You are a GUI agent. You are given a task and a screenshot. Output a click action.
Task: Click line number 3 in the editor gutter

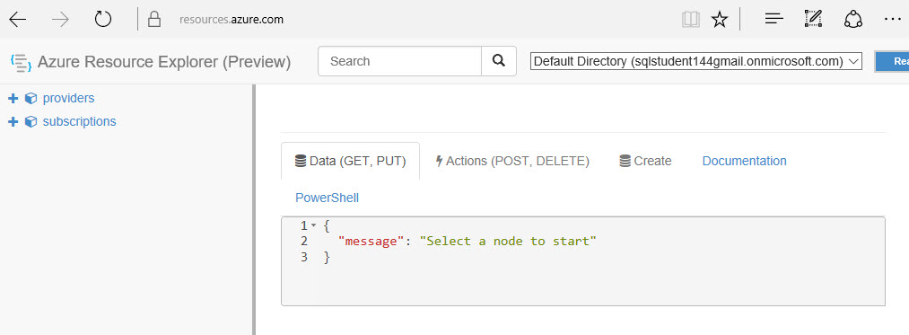(x=304, y=257)
